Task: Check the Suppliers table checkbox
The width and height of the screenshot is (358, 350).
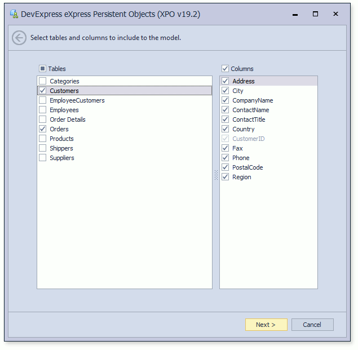Action: pos(42,158)
